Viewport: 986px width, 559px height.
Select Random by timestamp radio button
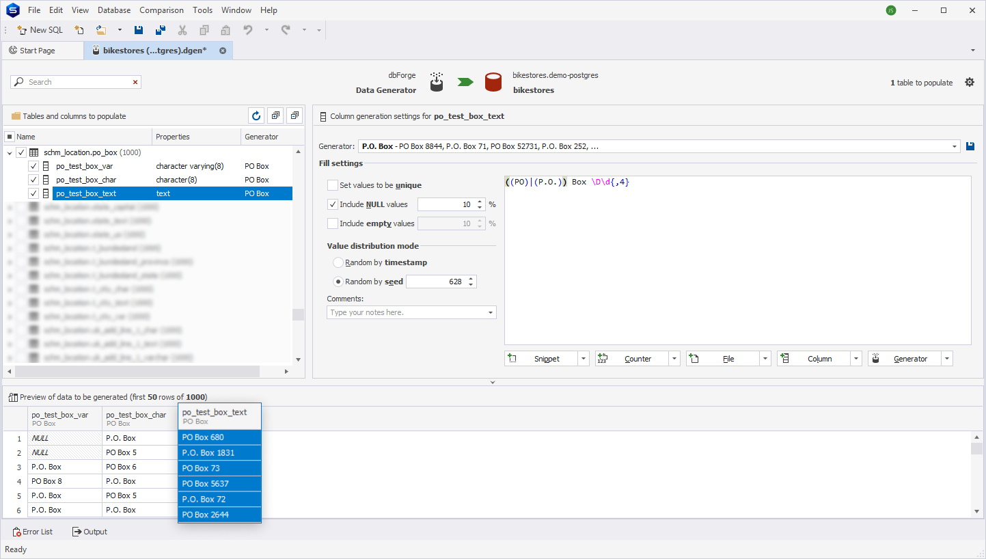click(338, 262)
